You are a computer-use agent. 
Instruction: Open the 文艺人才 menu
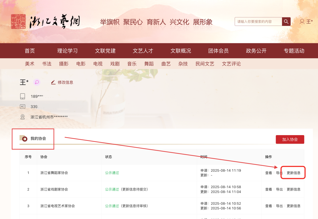[x=143, y=51]
